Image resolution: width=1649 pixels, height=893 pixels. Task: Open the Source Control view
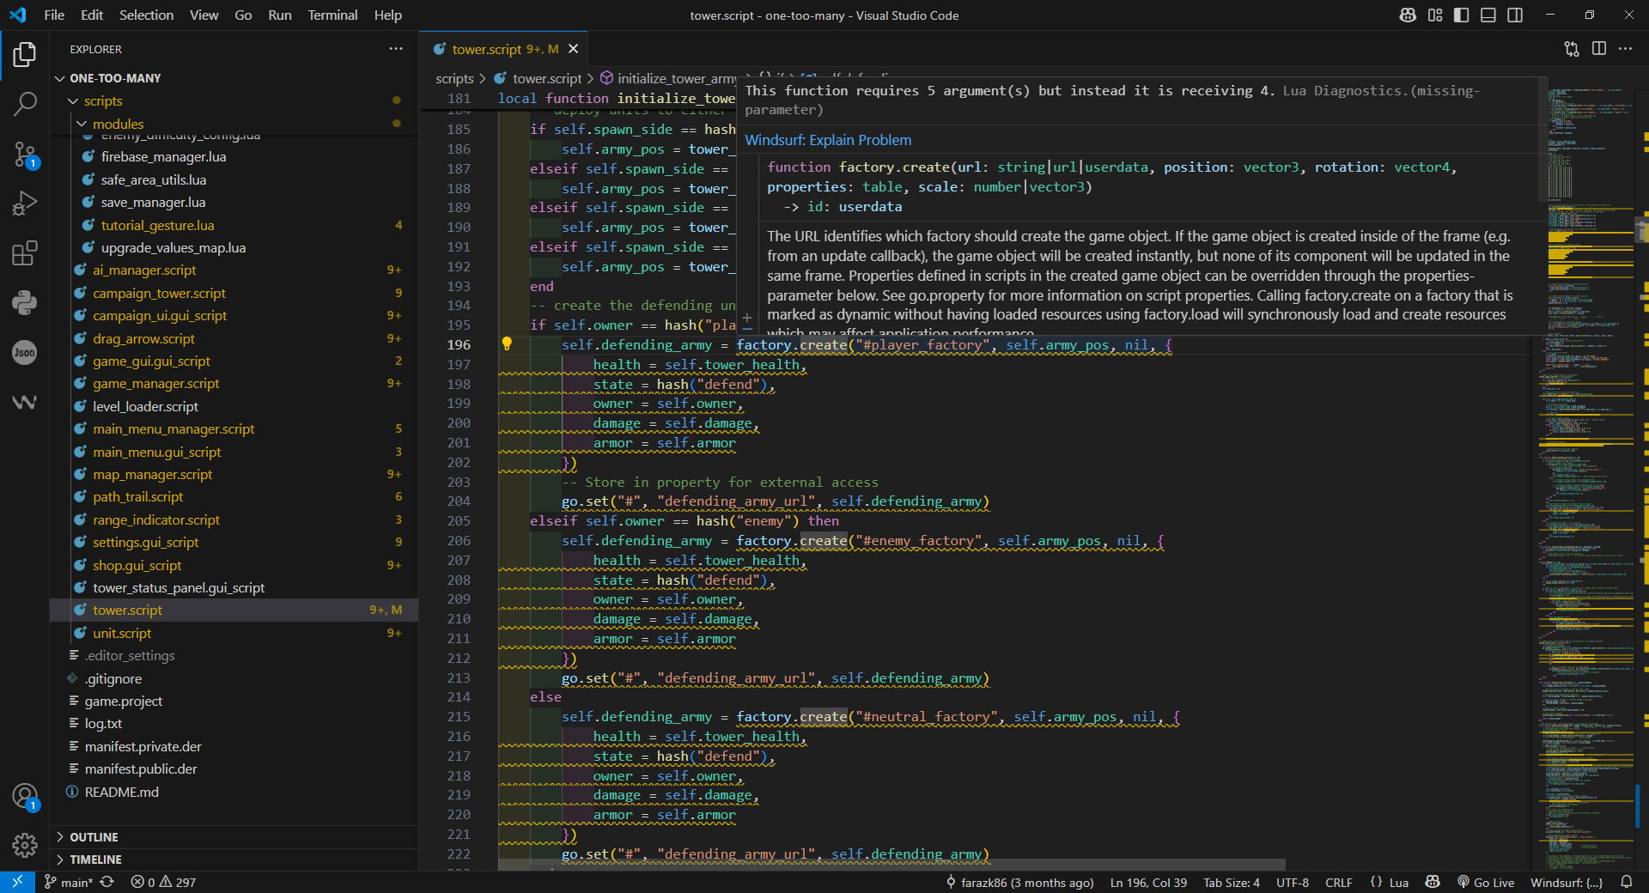pyautogui.click(x=25, y=155)
